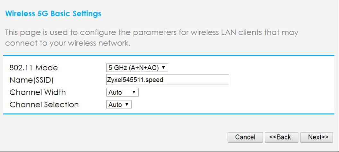Click the page description paragraph text
The width and height of the screenshot is (339, 152).
click(x=151, y=38)
